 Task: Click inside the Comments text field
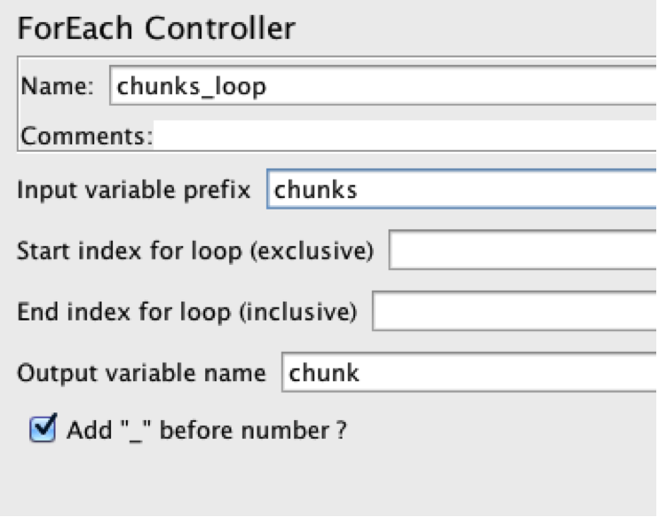click(x=405, y=135)
